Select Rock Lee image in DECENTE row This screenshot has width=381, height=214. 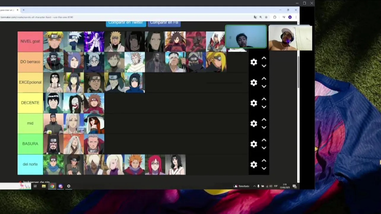pos(53,103)
